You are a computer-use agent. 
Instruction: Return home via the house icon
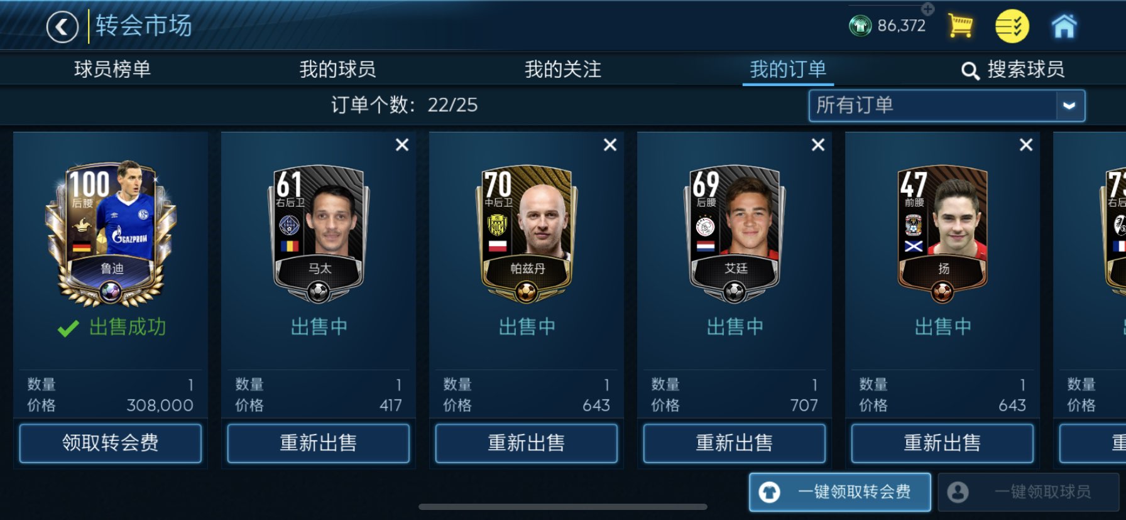click(x=1064, y=26)
